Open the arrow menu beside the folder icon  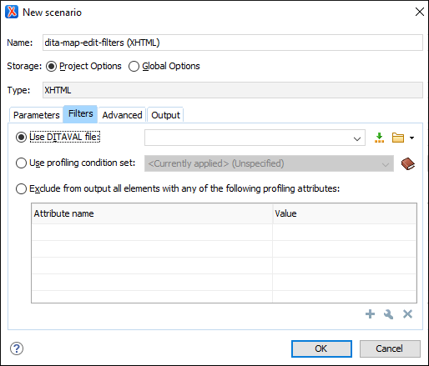click(x=412, y=138)
